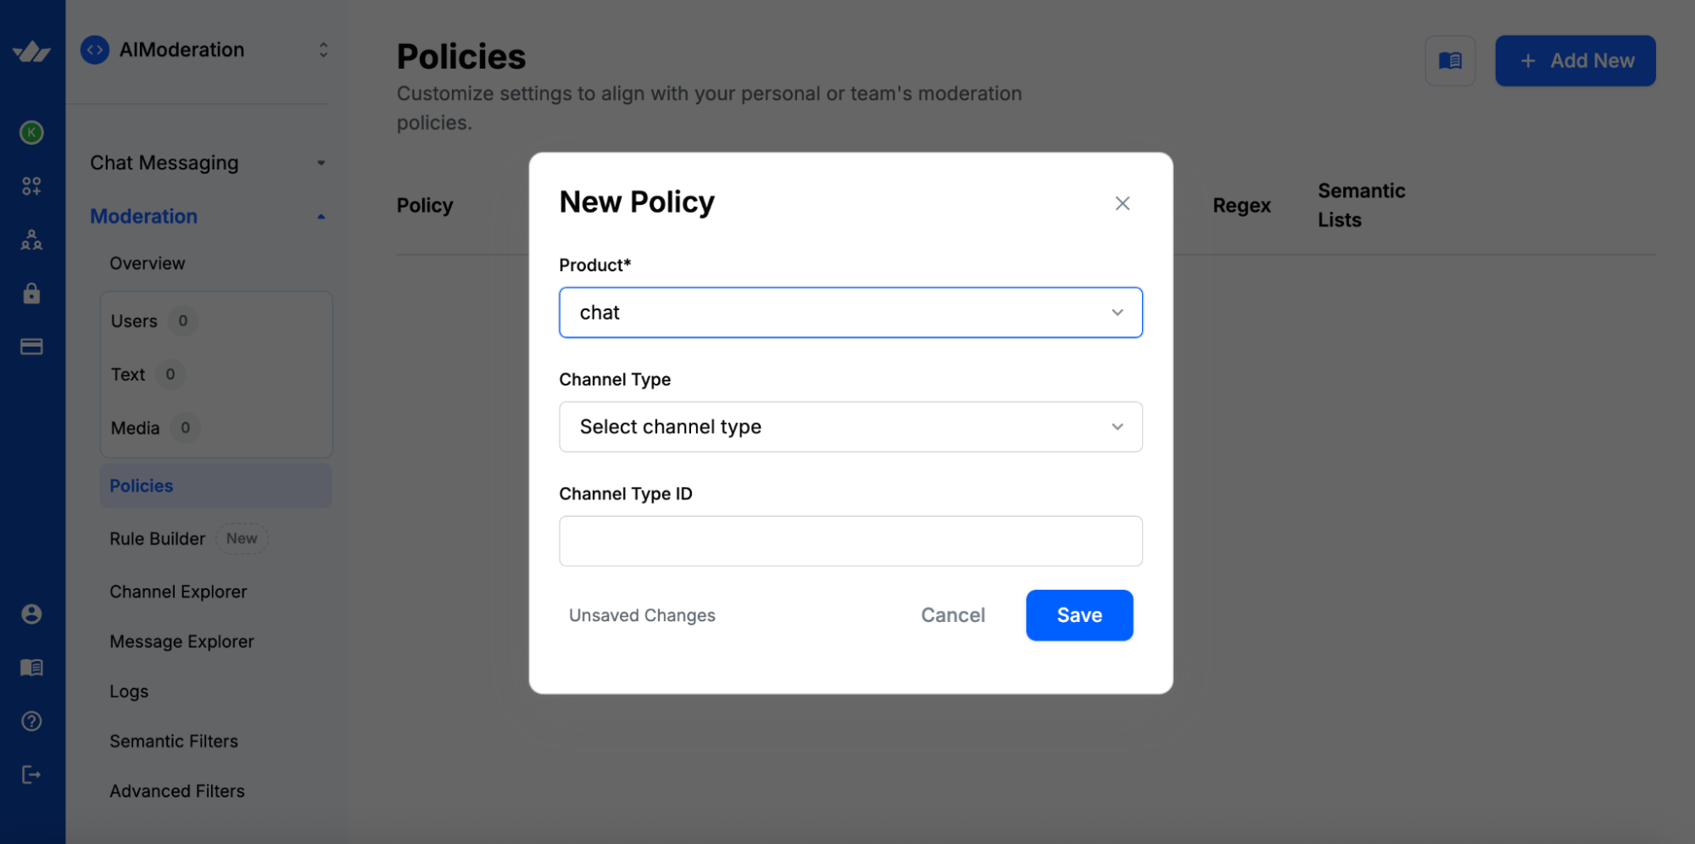Image resolution: width=1695 pixels, height=844 pixels.
Task: Open the user profile icon in sidebar
Action: click(31, 614)
